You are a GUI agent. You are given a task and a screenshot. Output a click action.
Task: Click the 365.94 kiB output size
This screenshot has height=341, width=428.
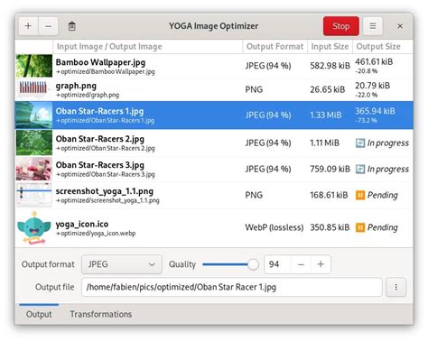[375, 111]
